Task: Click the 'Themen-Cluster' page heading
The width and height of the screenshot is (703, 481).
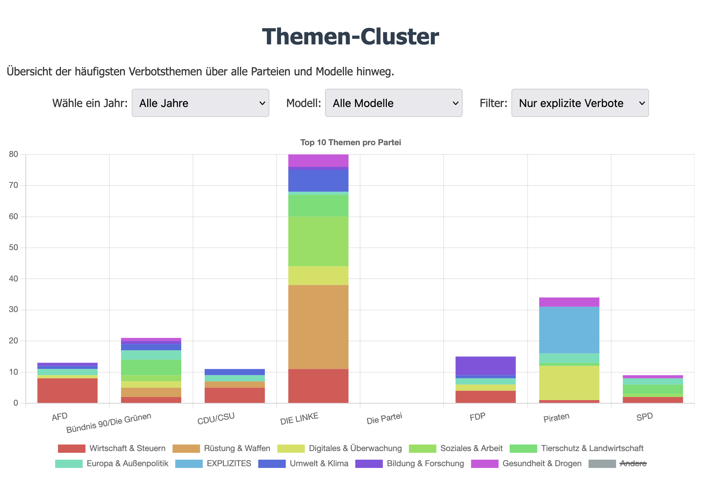Action: (x=350, y=36)
